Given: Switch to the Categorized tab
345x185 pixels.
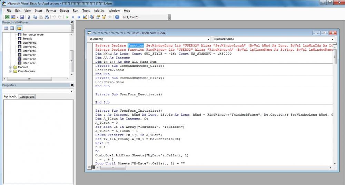Looking at the screenshot, I should click(x=27, y=97).
